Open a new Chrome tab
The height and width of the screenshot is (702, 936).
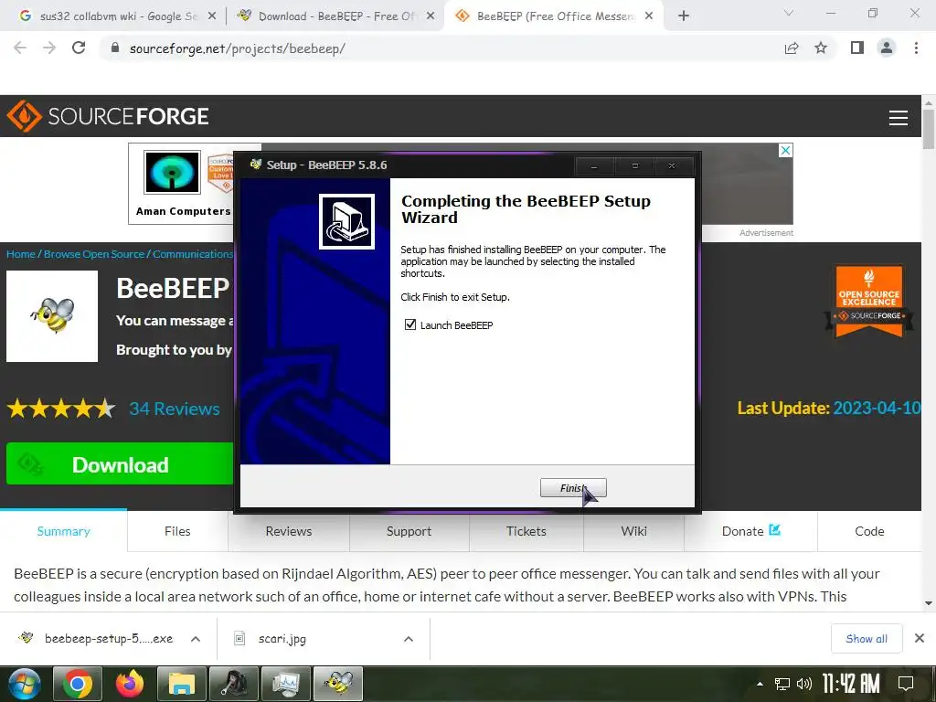pyautogui.click(x=684, y=16)
